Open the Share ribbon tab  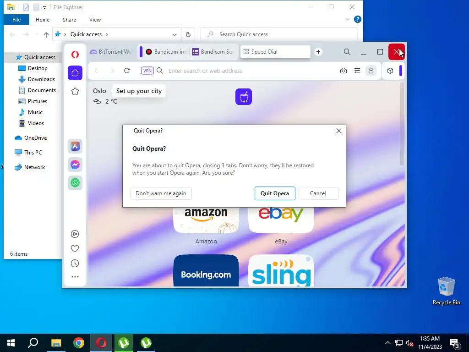[x=69, y=19]
